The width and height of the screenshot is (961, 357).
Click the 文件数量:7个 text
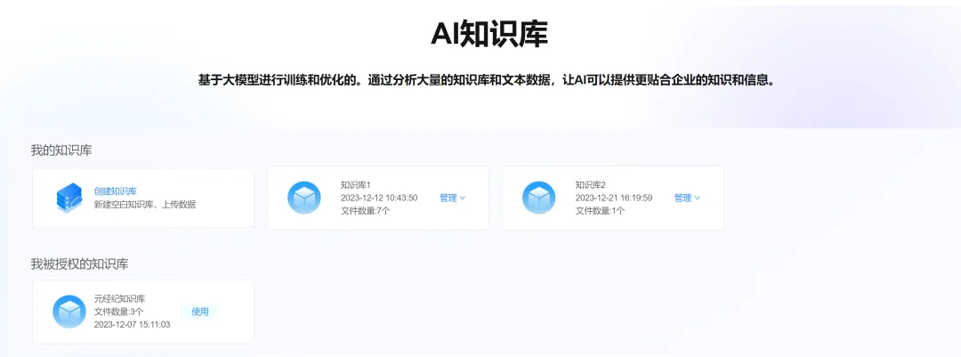(x=366, y=210)
